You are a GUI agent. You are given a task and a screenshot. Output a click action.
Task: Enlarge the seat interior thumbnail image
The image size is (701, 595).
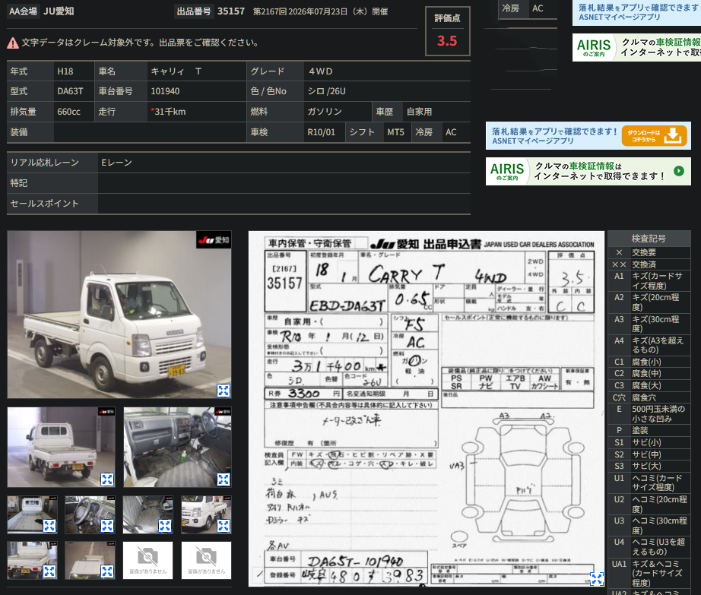[x=165, y=526]
